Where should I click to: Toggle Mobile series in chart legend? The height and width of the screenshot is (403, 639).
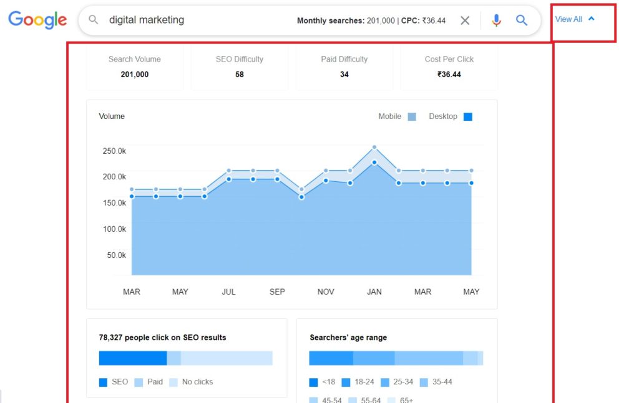pos(398,116)
